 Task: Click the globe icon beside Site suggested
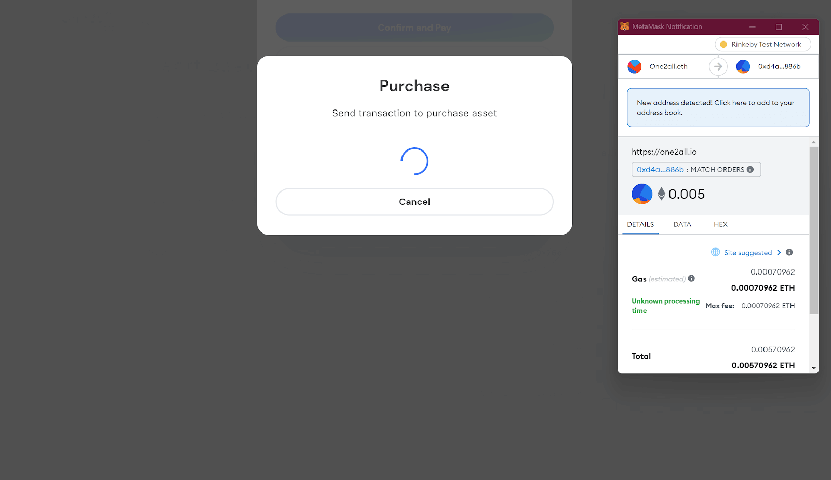click(x=715, y=252)
